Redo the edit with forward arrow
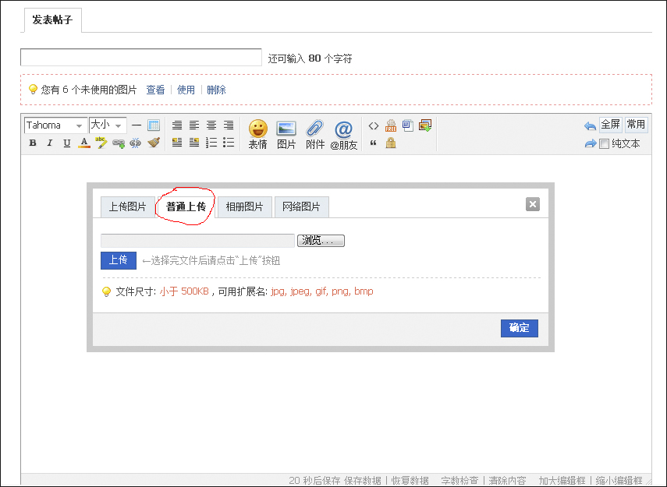Screen dimensions: 667x487 coord(591,143)
